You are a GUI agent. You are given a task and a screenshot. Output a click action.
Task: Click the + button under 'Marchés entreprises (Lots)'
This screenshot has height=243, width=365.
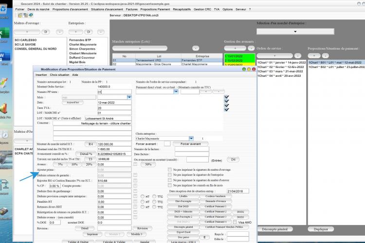[140, 48]
